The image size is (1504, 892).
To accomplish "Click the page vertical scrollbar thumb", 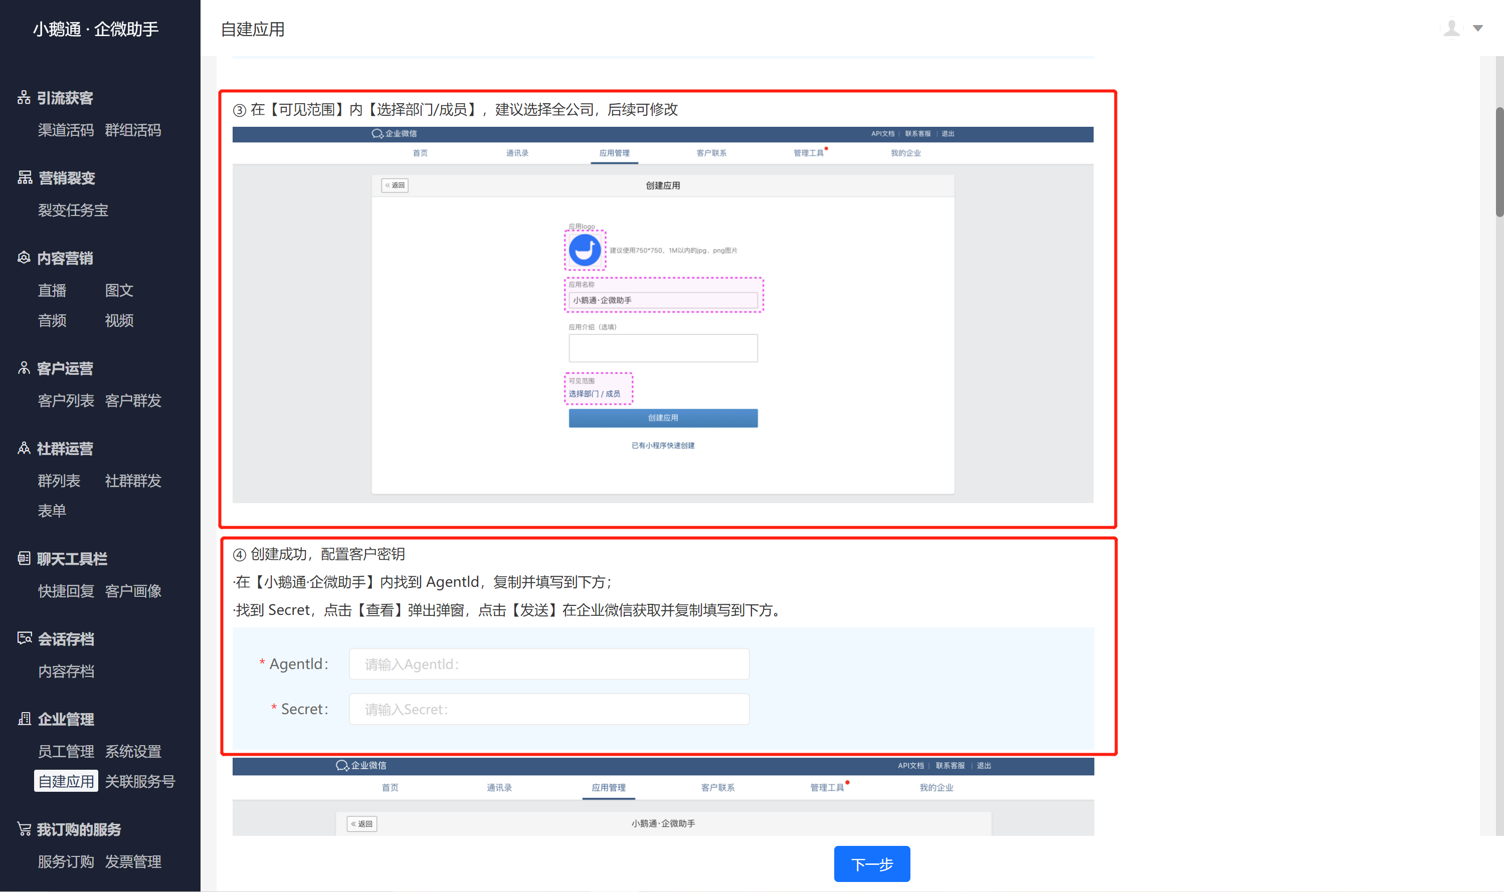I will point(1500,162).
